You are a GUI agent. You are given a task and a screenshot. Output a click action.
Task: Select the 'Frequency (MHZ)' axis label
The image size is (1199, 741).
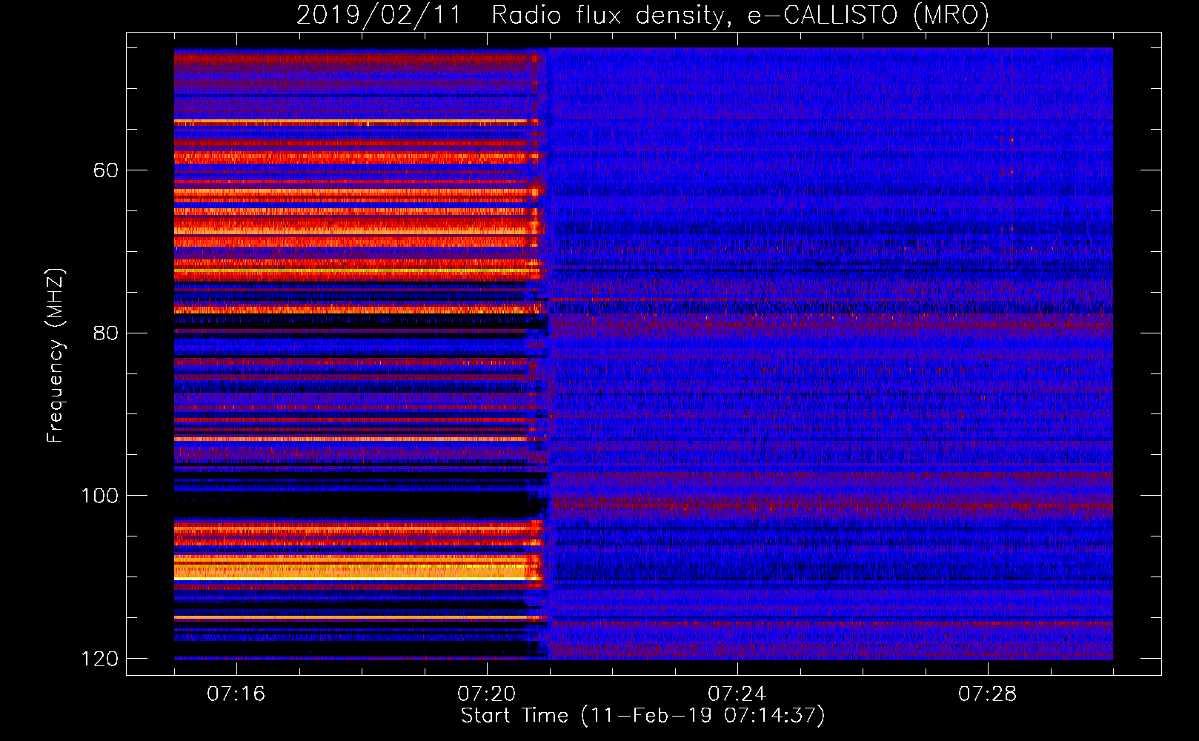pos(56,356)
